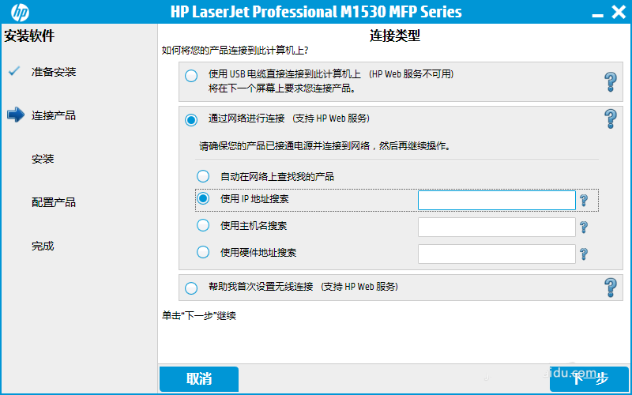Click the HP logo icon

coord(20,13)
